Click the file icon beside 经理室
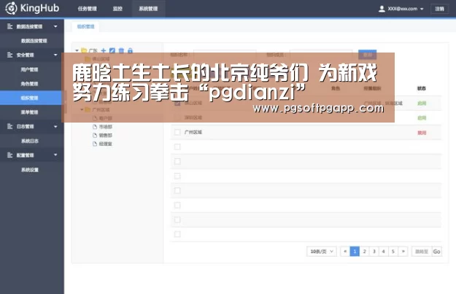 (x=95, y=144)
